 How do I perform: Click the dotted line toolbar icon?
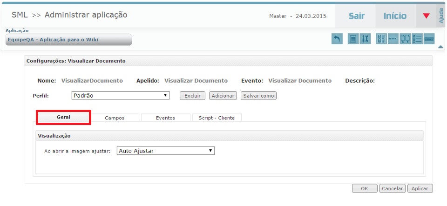click(x=393, y=39)
